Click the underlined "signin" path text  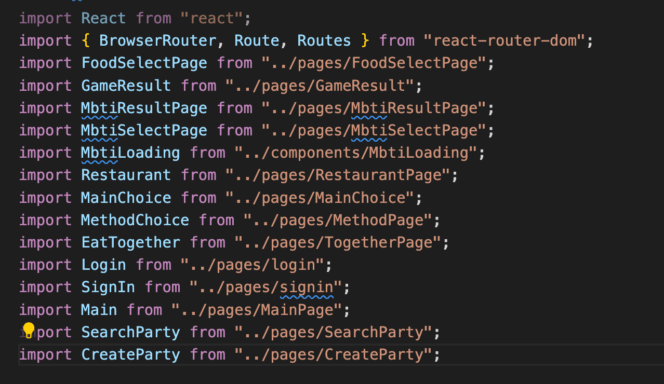(307, 287)
